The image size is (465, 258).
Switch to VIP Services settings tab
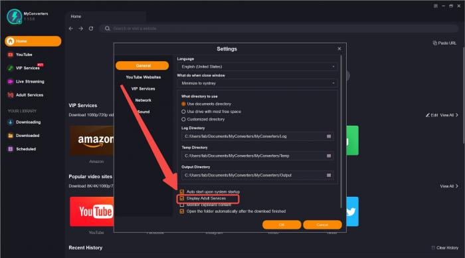(143, 89)
